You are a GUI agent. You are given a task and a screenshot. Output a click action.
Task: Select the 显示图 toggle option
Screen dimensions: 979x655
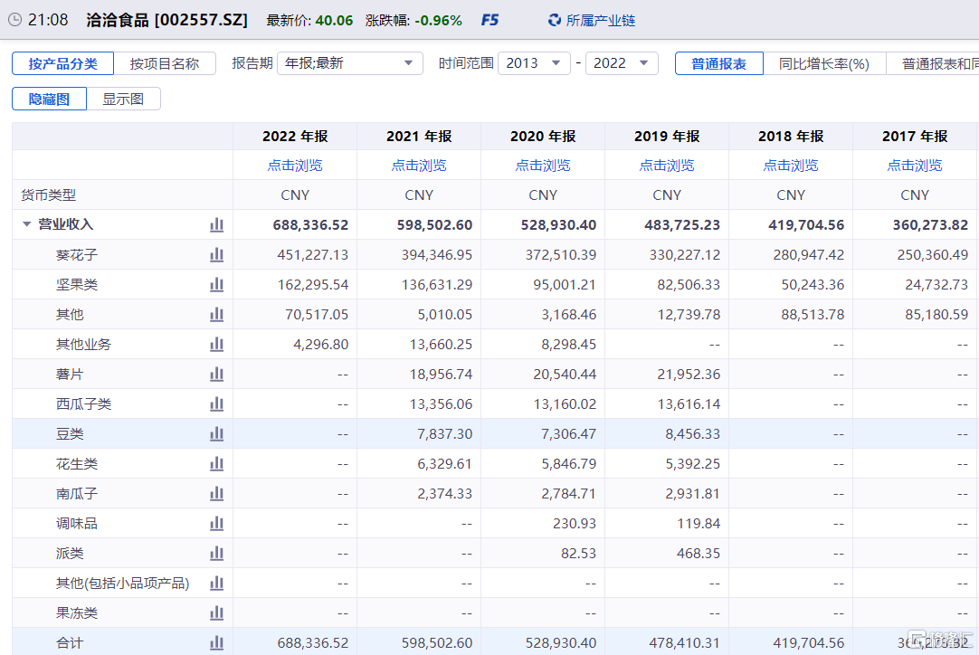(x=123, y=100)
